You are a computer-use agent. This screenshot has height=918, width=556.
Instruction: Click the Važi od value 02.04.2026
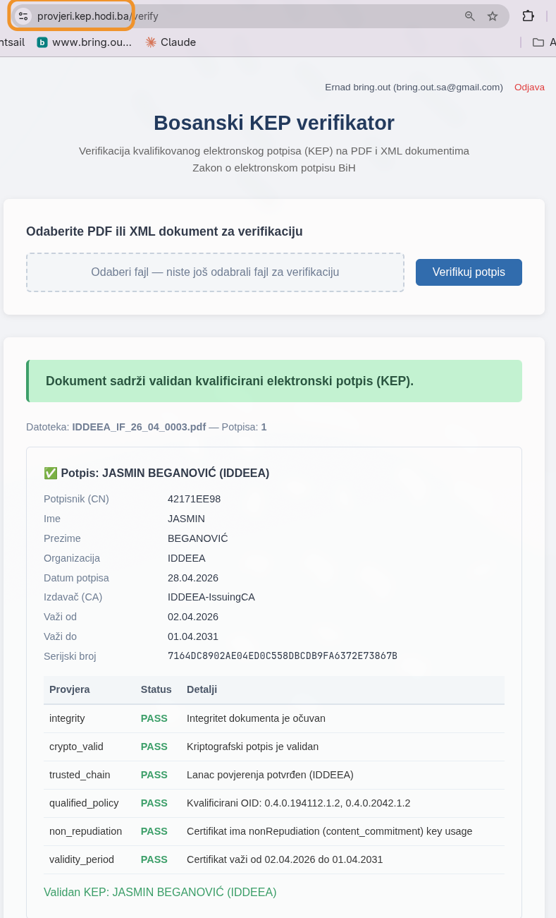coord(193,617)
